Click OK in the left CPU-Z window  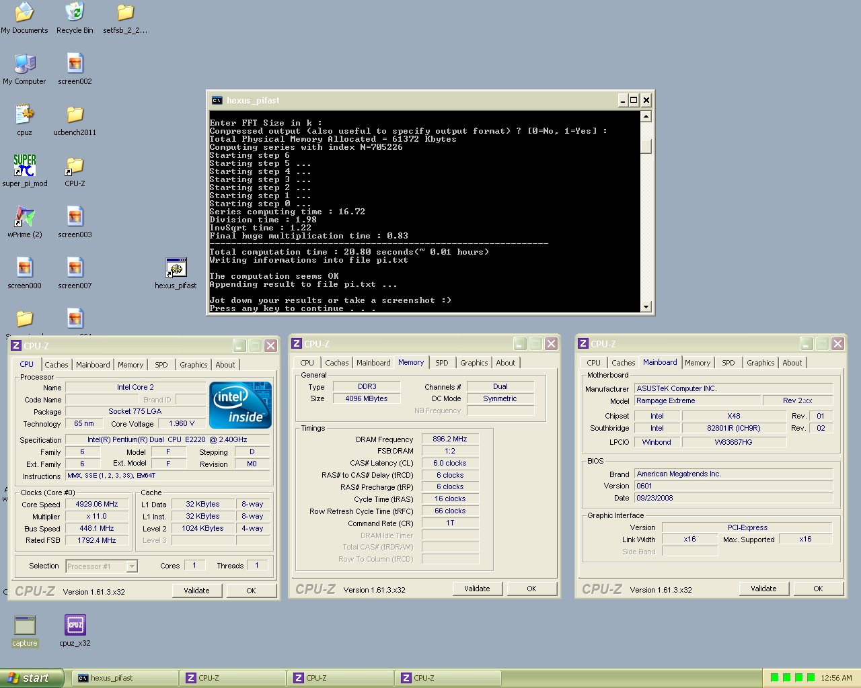click(x=251, y=591)
